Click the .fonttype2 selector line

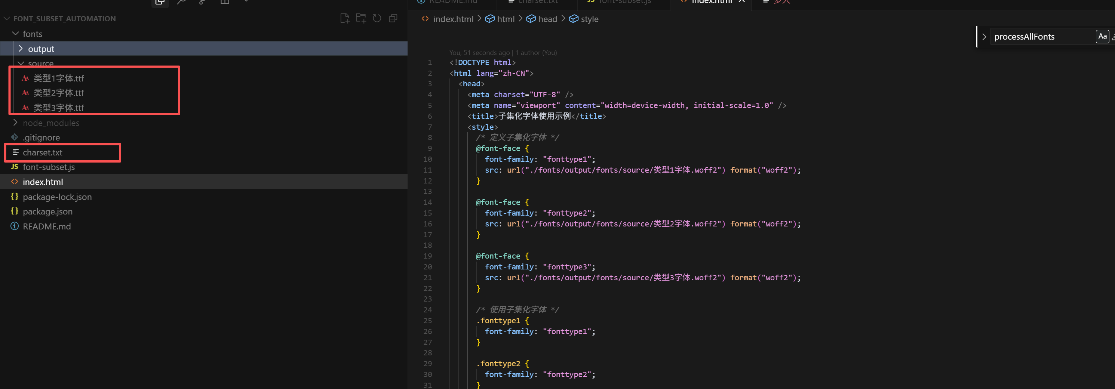(x=502, y=364)
